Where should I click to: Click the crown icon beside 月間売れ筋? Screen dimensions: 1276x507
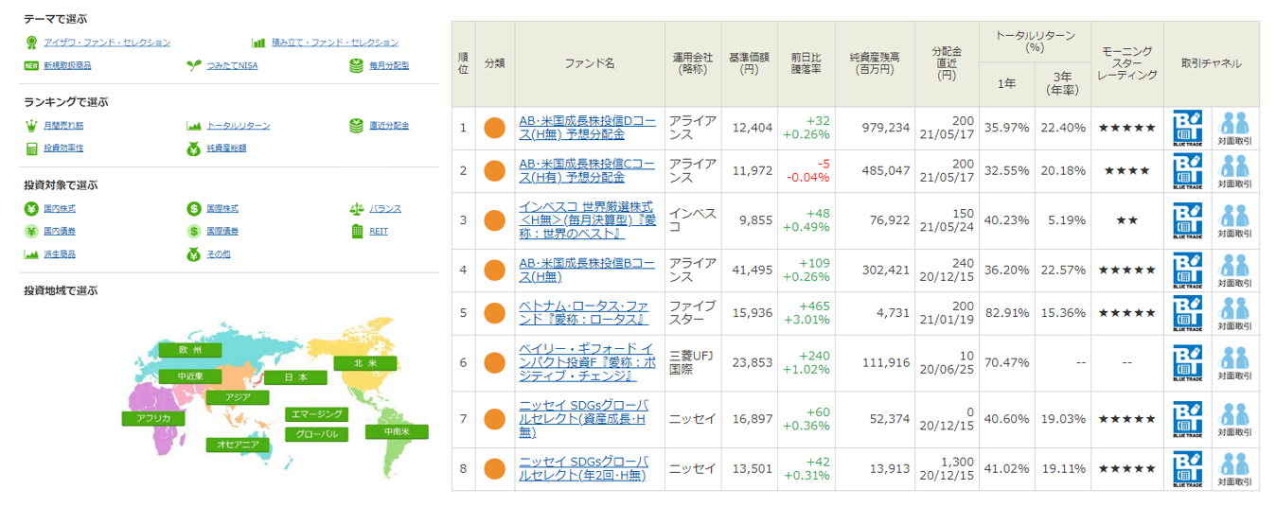31,125
